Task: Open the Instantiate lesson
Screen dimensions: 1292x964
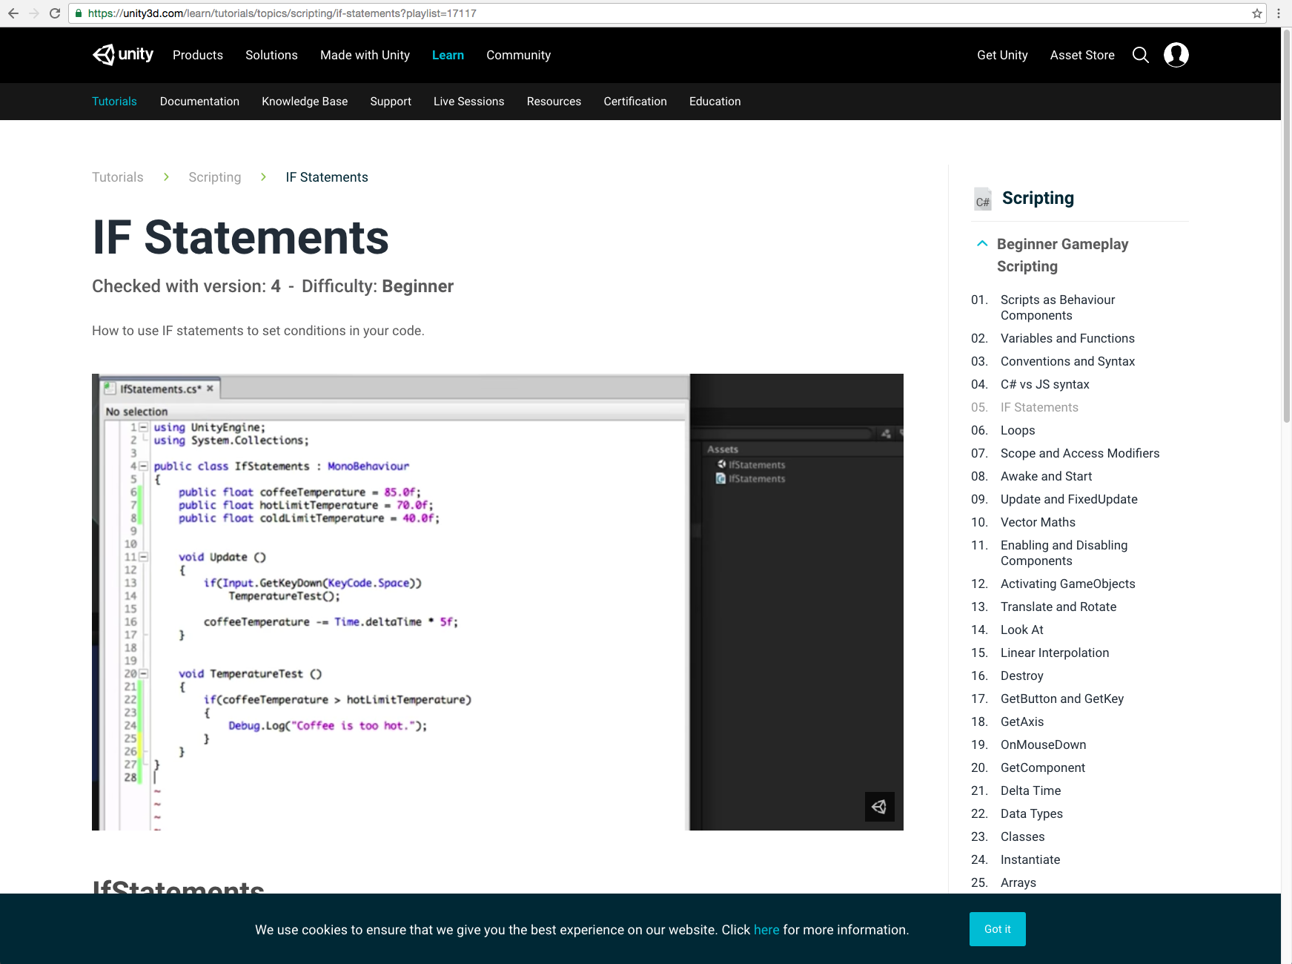Action: 1030,859
